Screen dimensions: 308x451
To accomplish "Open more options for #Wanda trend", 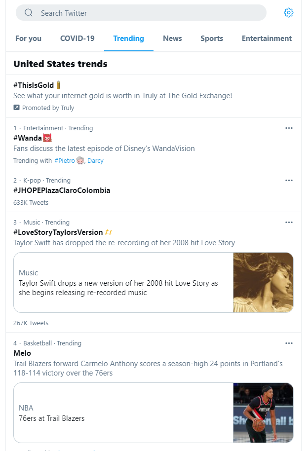I will [x=289, y=128].
